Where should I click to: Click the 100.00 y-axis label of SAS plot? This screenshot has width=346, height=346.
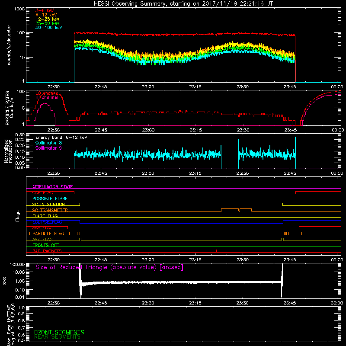pyautogui.click(x=17, y=264)
